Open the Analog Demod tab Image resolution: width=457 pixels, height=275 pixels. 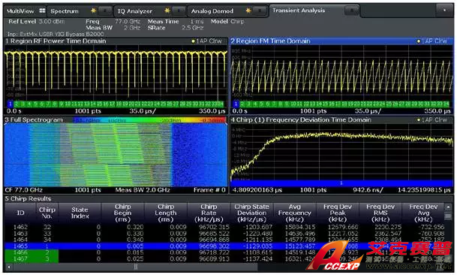click(212, 11)
